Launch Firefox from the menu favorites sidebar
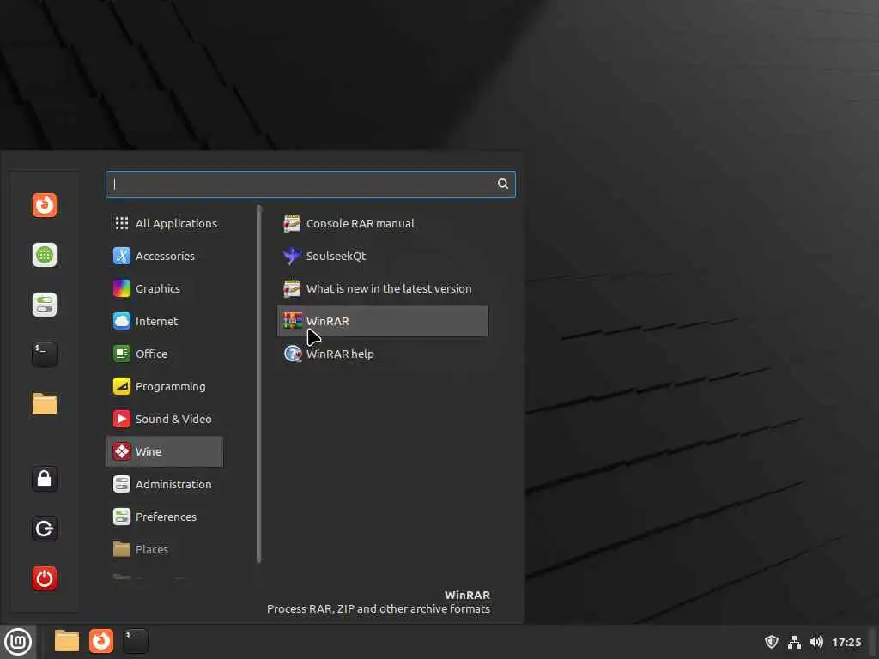The height and width of the screenshot is (659, 879). (45, 205)
